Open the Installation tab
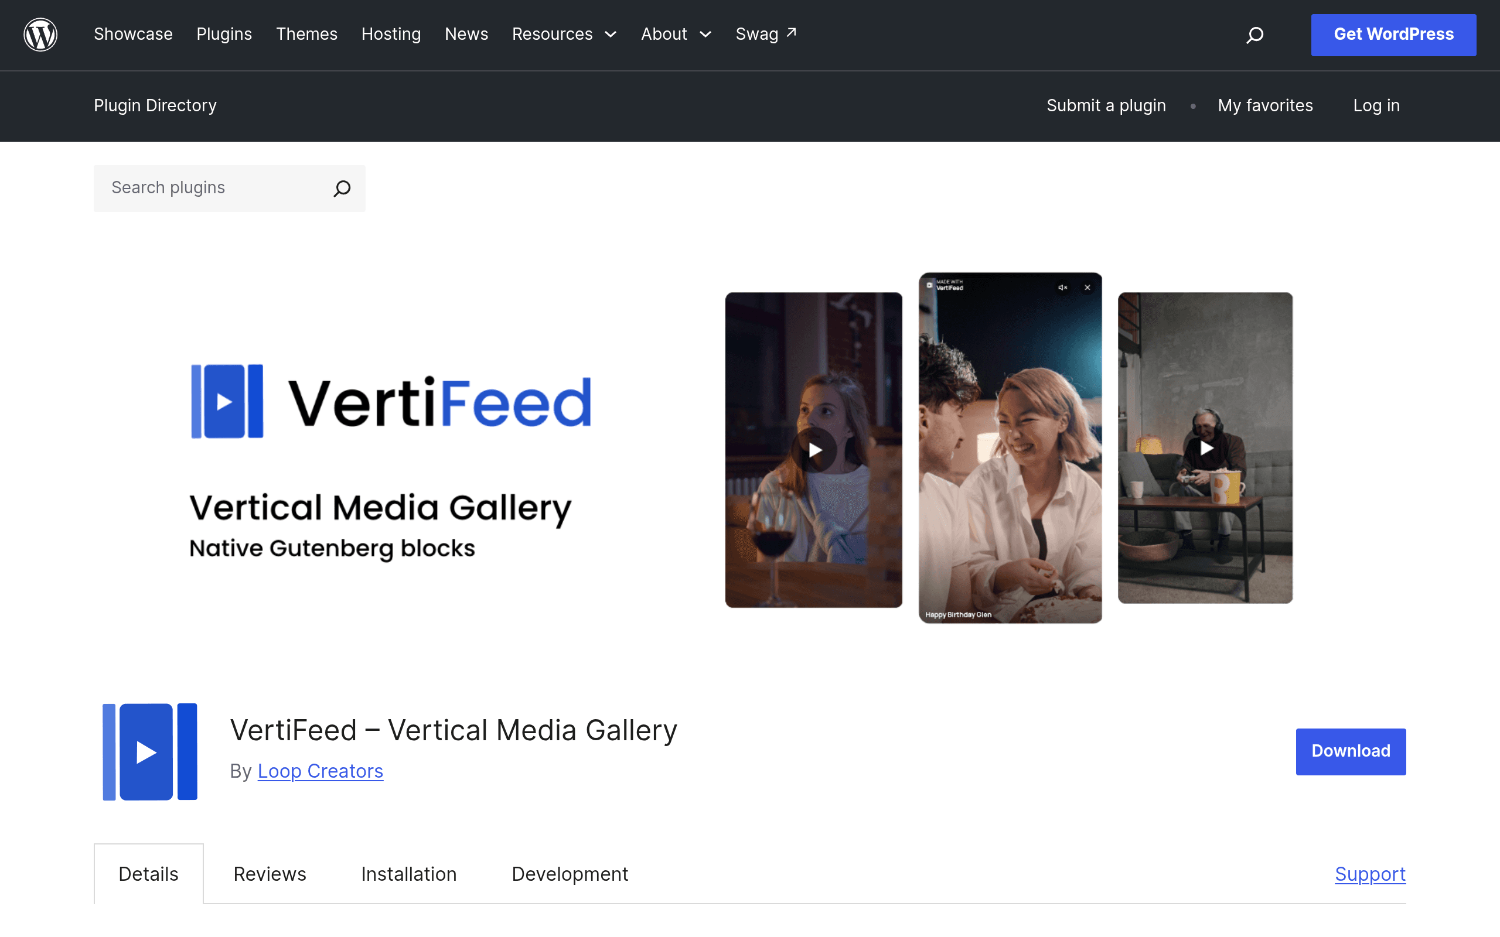This screenshot has height=937, width=1500. pyautogui.click(x=409, y=874)
